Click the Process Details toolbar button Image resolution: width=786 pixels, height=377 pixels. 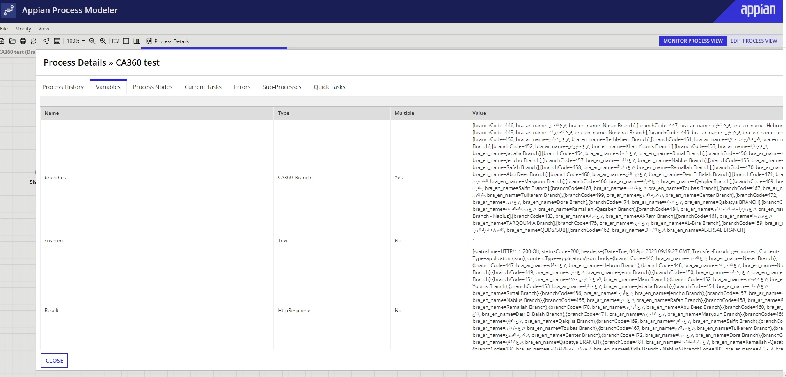(167, 41)
